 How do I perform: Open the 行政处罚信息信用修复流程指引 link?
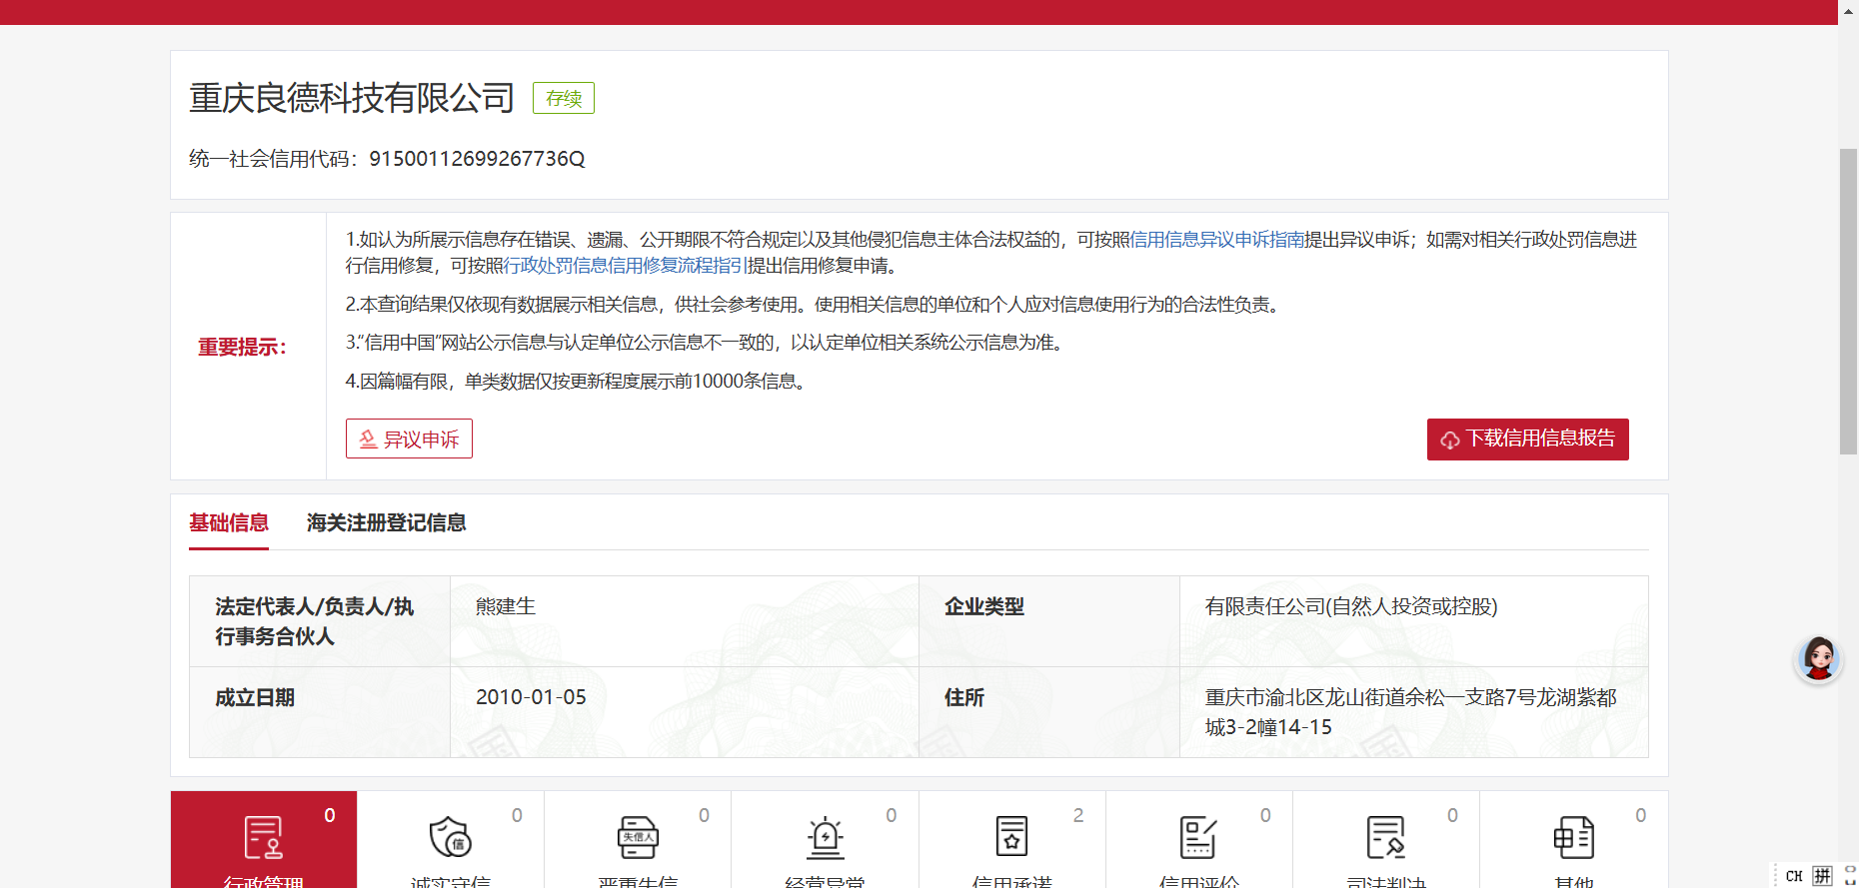pos(624,266)
